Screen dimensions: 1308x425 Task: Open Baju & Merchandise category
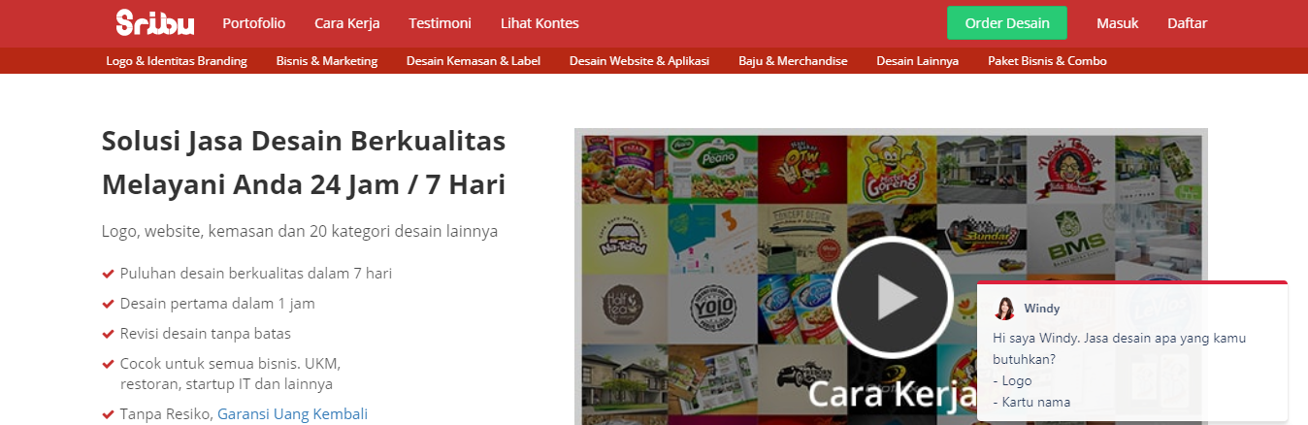[x=793, y=60]
